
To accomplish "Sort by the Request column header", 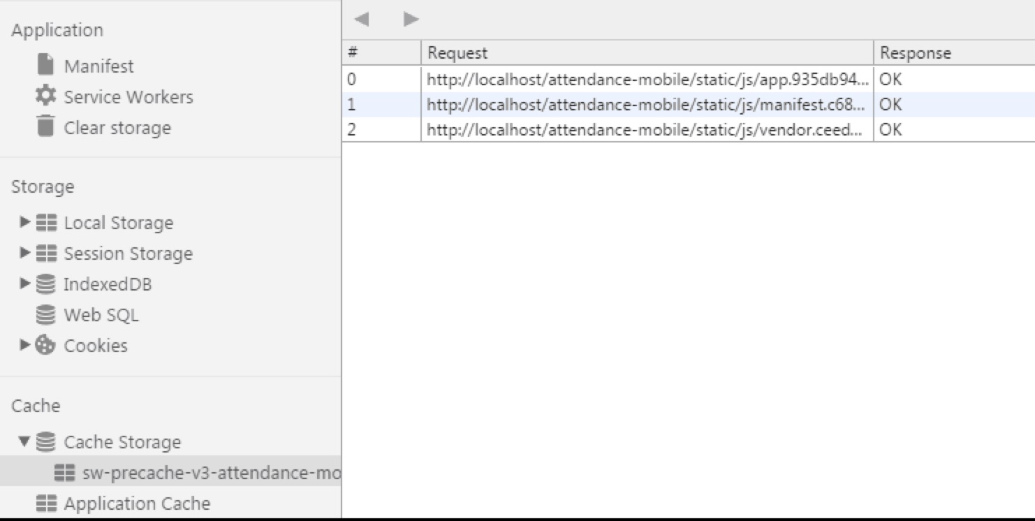I will click(647, 53).
